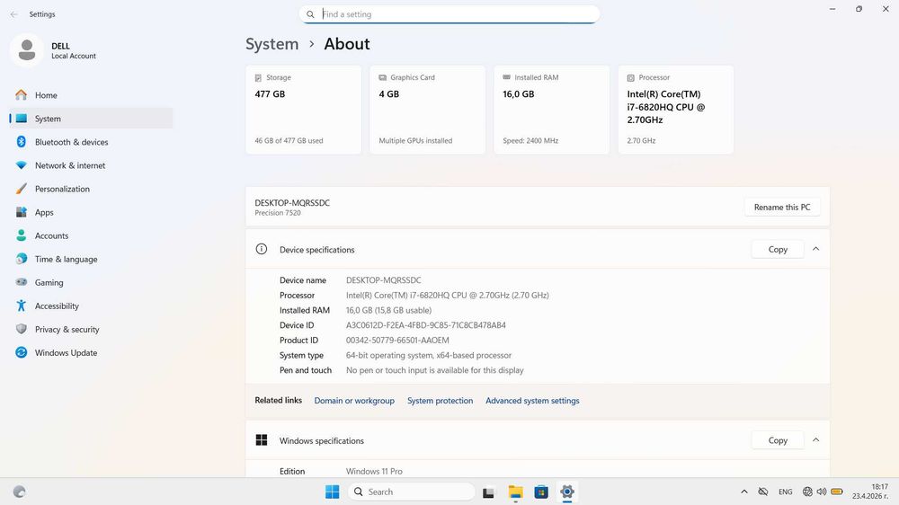
Task: Open the Installed RAM 16,0 GB card
Action: coord(552,110)
